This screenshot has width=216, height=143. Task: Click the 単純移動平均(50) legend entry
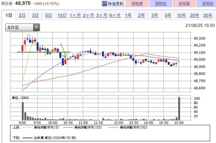[x=128, y=127]
